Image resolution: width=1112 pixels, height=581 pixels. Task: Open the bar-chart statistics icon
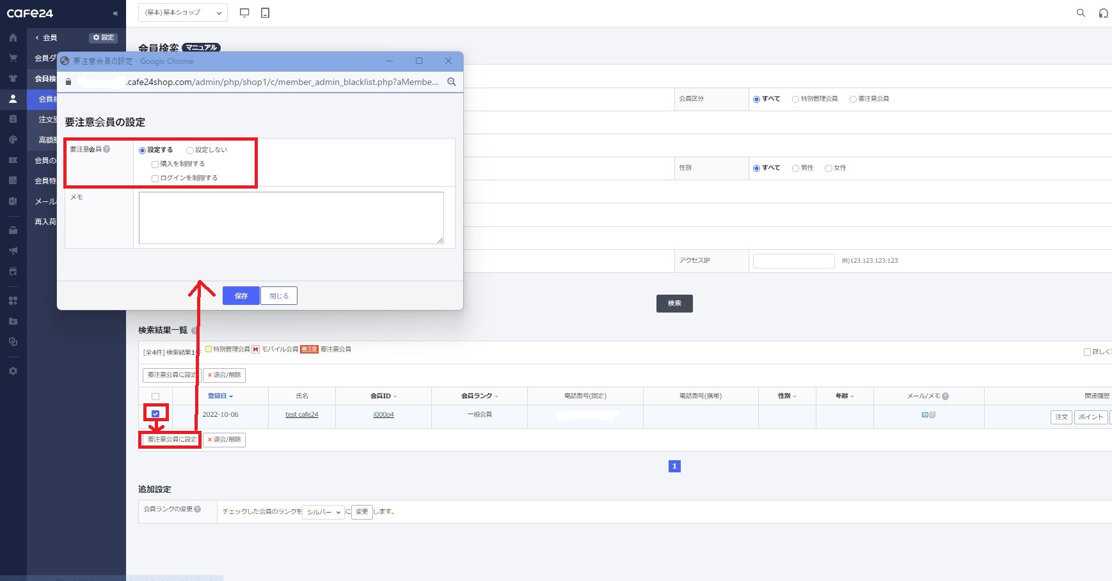(x=13, y=180)
